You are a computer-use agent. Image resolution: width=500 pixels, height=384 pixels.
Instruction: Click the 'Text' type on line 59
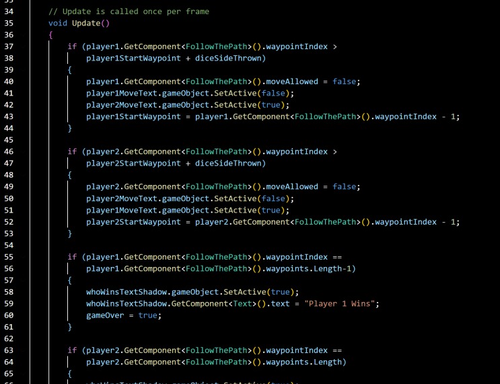coord(242,304)
